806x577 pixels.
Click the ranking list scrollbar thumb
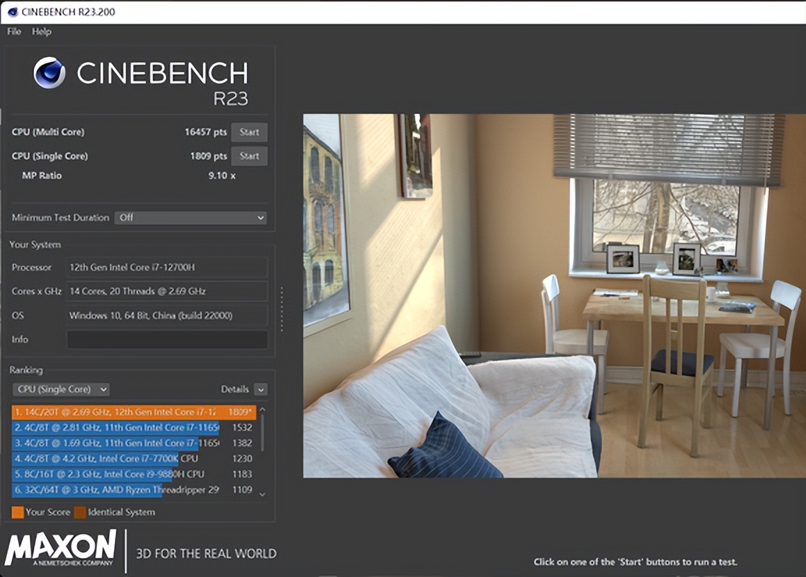tap(262, 432)
